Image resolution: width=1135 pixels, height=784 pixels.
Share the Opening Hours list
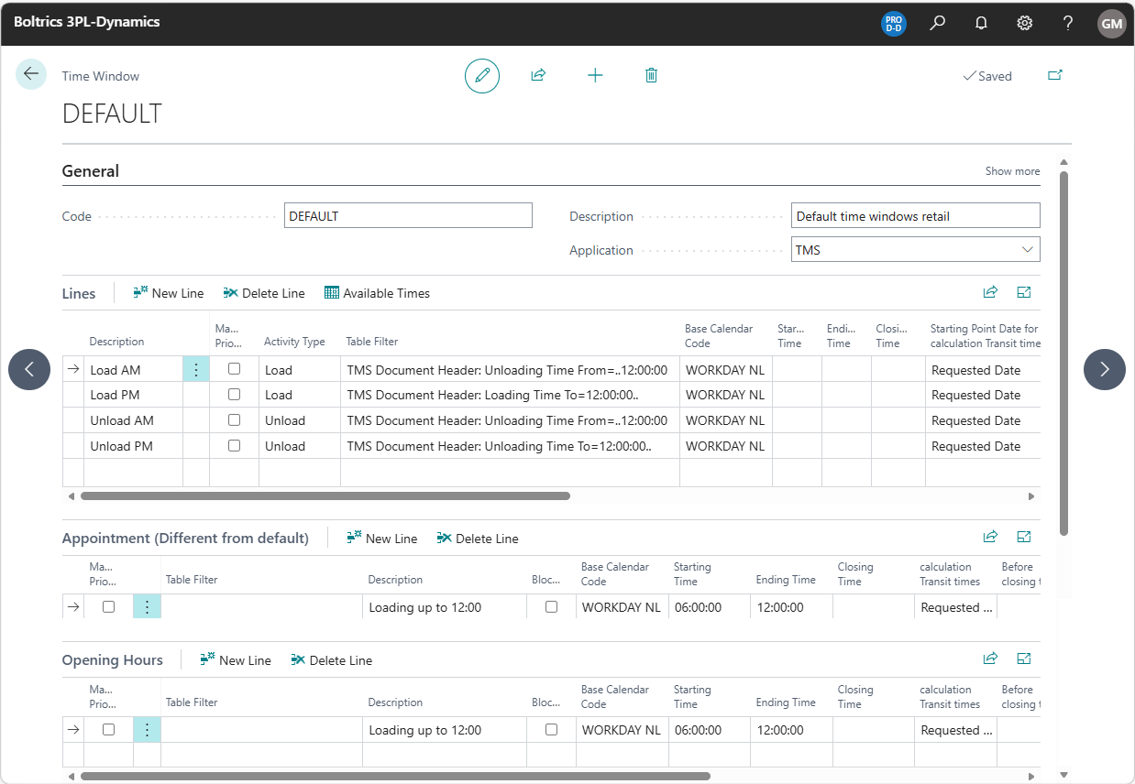click(x=990, y=659)
